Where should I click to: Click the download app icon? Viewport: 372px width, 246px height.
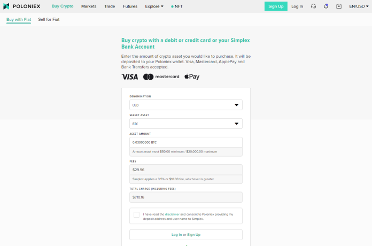pyautogui.click(x=339, y=6)
